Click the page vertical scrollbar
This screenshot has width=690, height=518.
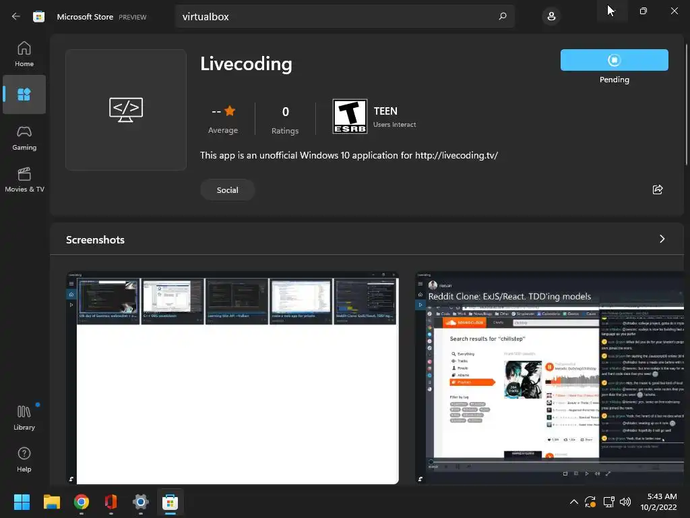687,105
